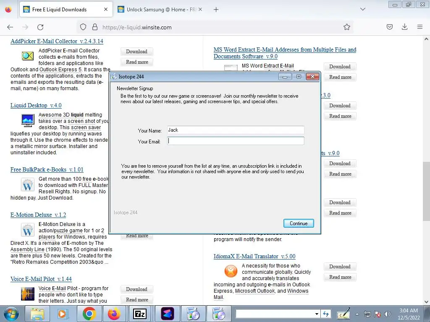Screen dimensions: 430x322
Task: Open IdiomaX E-Mail Translator link
Action: coord(254,257)
